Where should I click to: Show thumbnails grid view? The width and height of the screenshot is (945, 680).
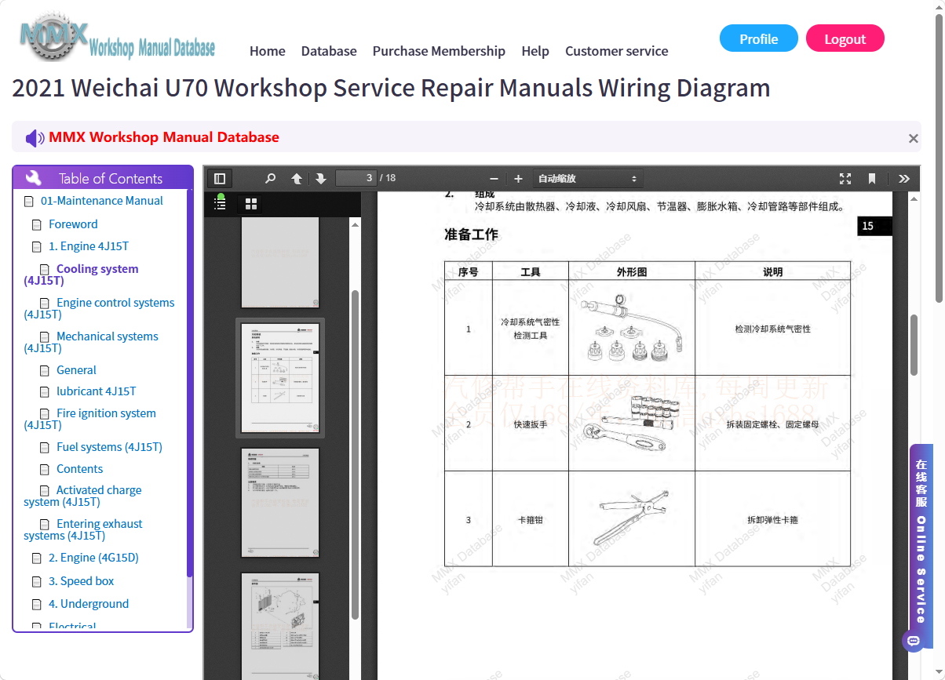[x=251, y=204]
